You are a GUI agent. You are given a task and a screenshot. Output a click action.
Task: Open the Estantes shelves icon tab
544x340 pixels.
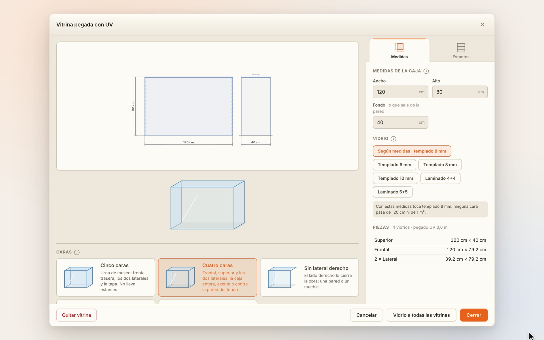(461, 47)
